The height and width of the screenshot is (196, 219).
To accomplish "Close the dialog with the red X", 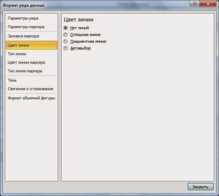I will (x=208, y=4).
